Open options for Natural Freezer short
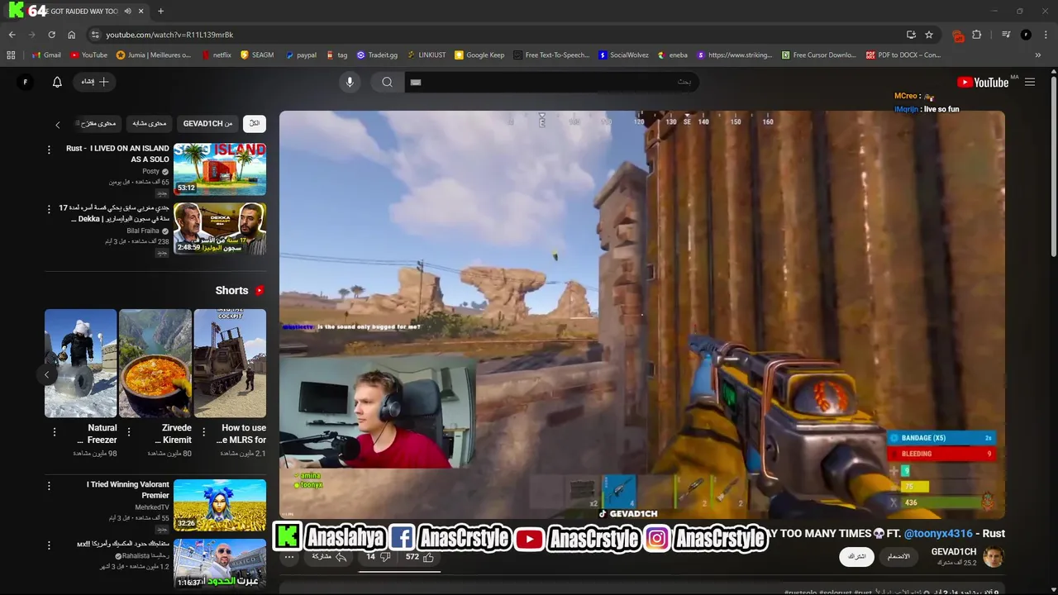The height and width of the screenshot is (595, 1058). (x=55, y=432)
